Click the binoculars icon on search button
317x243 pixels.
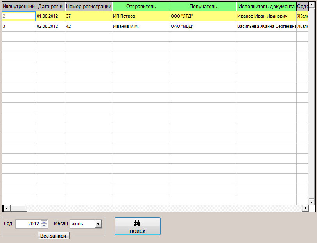click(137, 223)
